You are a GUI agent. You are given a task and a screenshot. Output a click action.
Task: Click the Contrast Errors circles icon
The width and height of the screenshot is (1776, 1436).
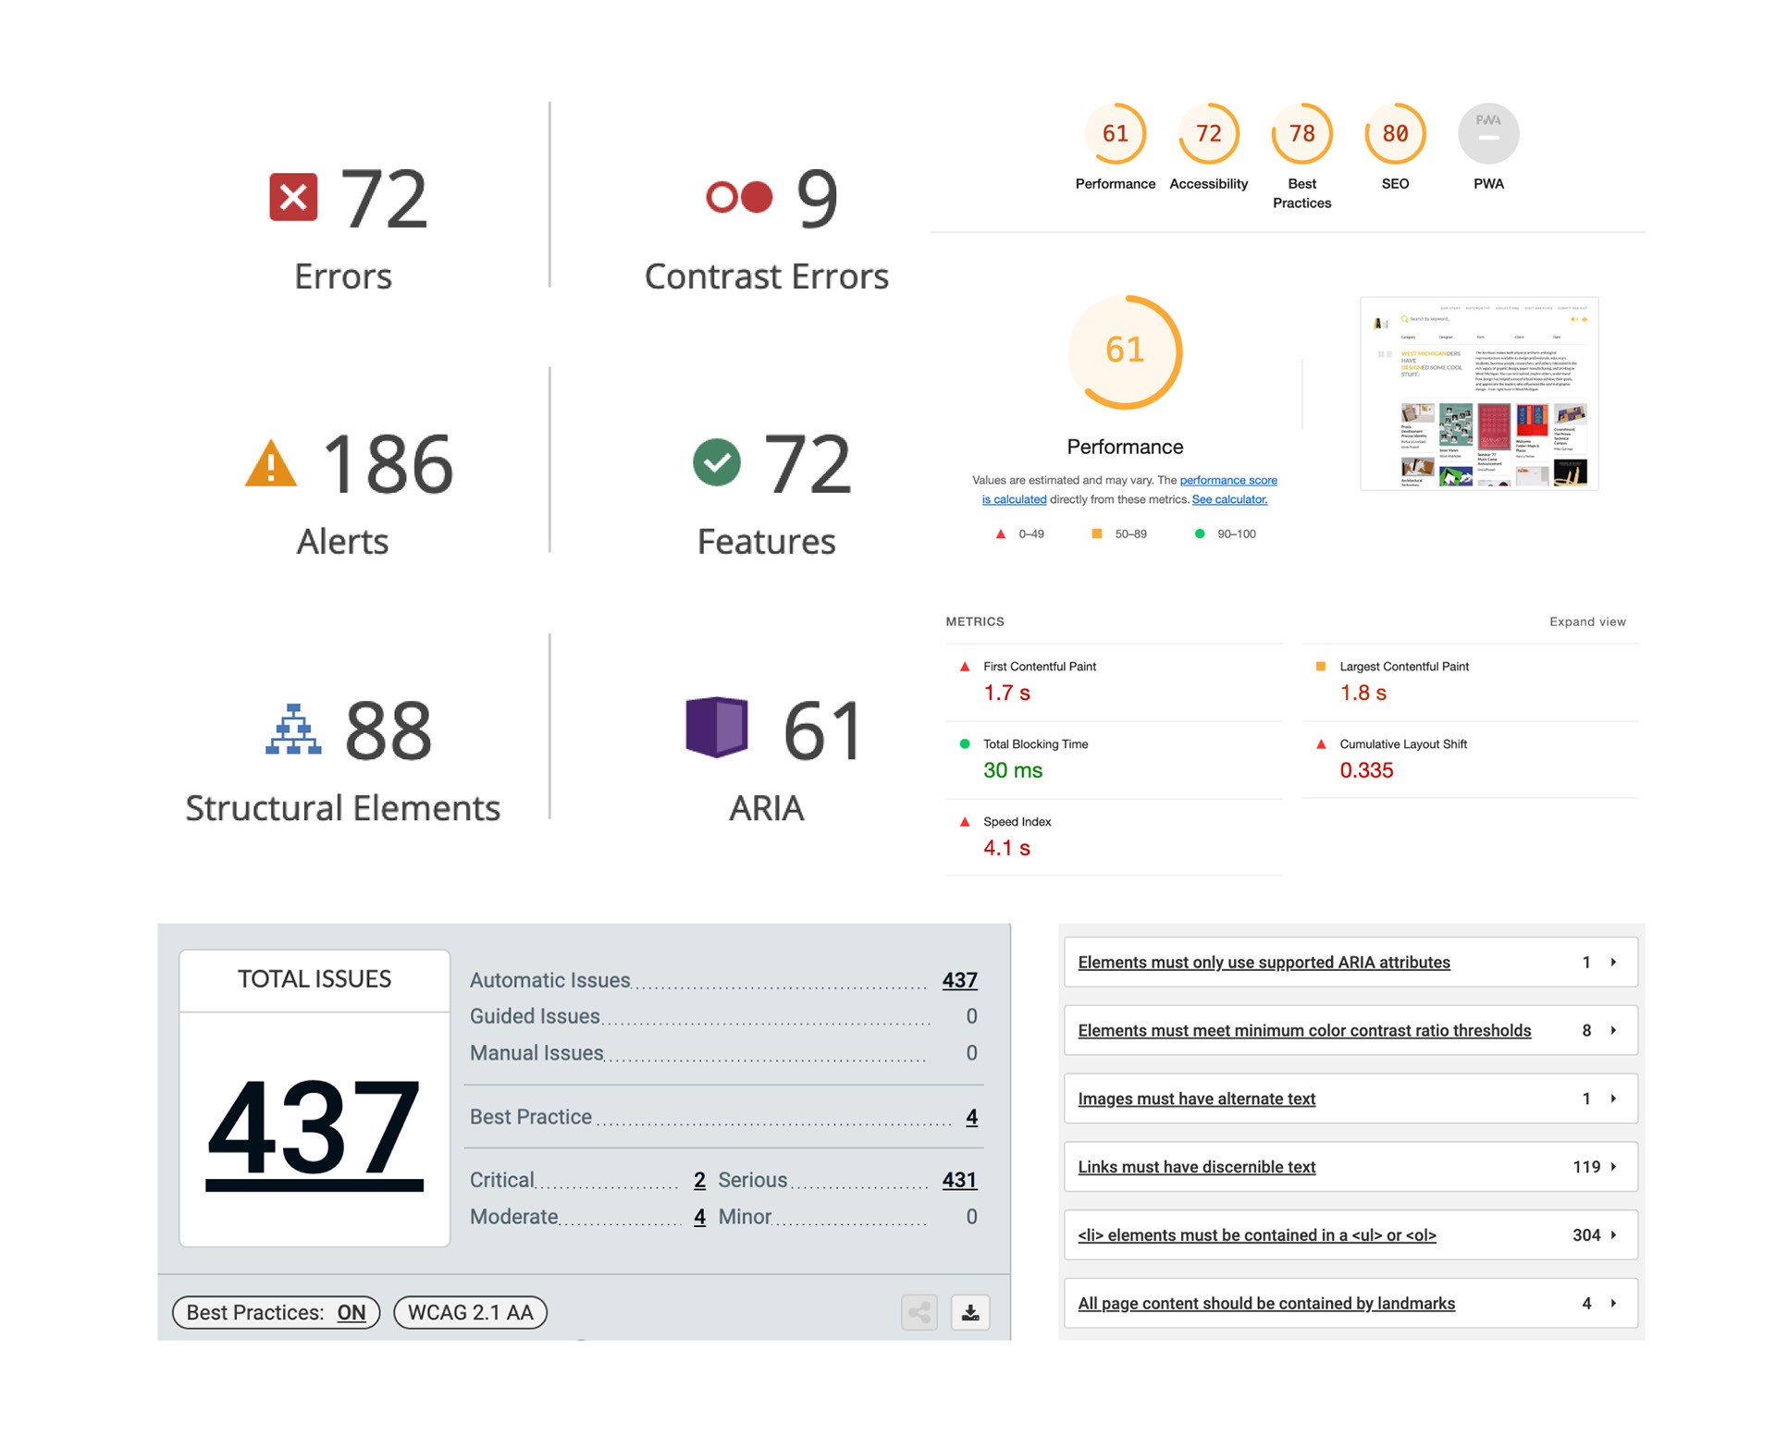tap(738, 197)
